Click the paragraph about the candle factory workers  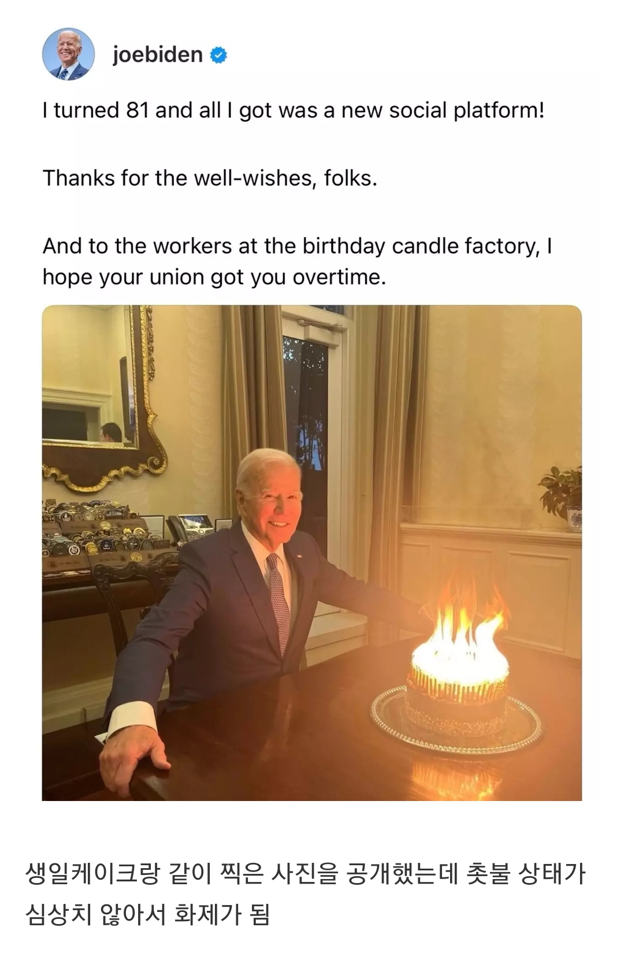[x=298, y=262]
